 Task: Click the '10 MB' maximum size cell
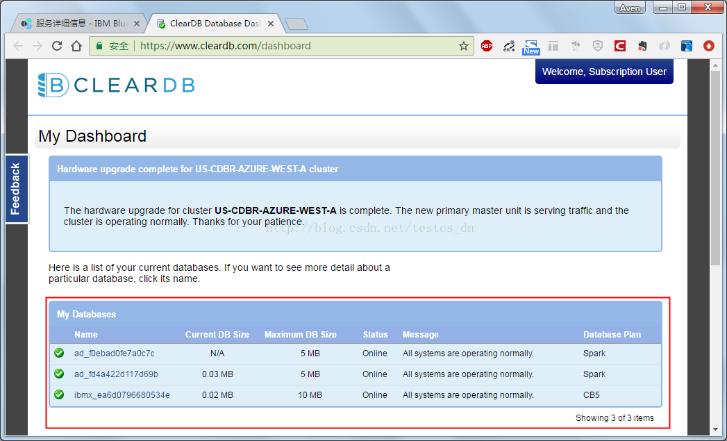pyautogui.click(x=310, y=395)
